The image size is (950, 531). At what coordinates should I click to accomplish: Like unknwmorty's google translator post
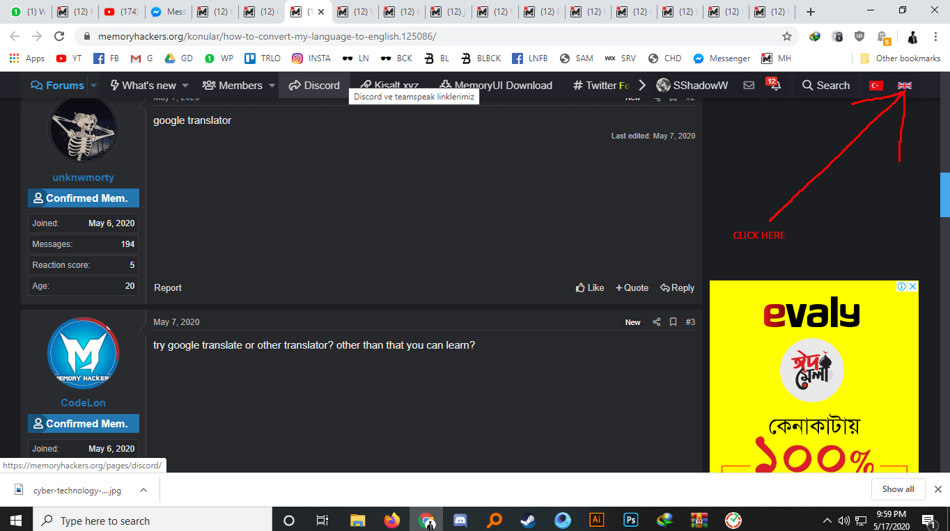pyautogui.click(x=590, y=287)
